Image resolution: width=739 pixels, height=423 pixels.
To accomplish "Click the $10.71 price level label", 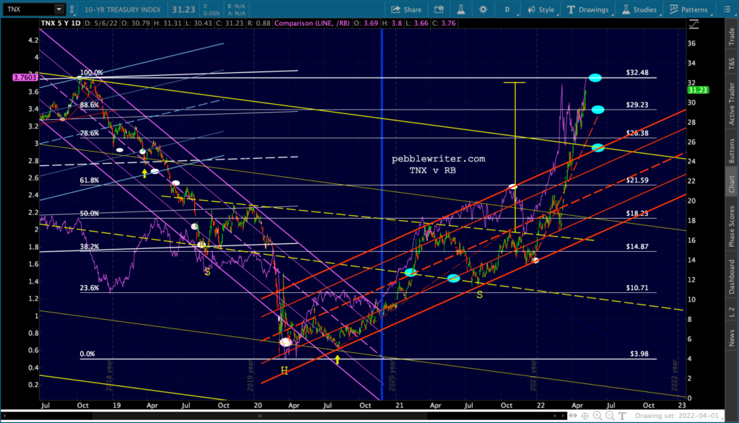I will coord(637,288).
